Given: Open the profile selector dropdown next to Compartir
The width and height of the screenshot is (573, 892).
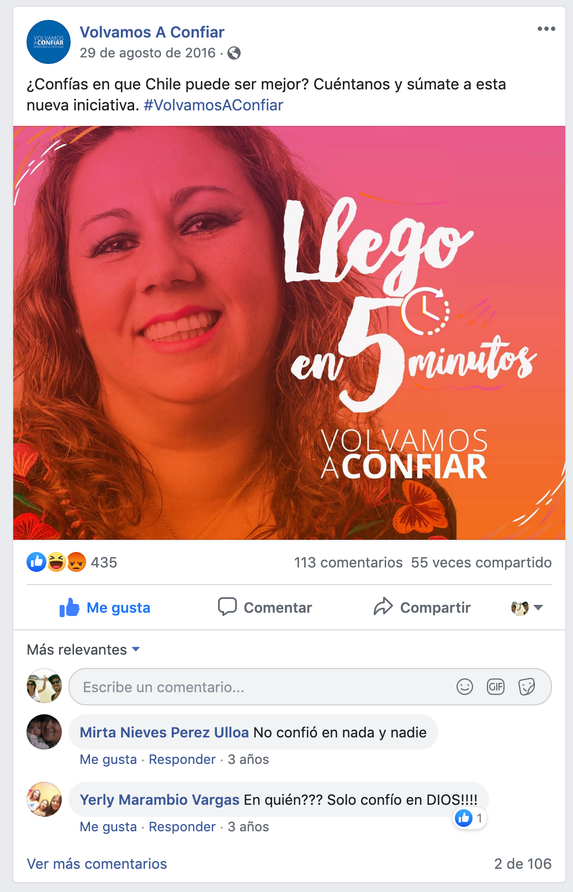Looking at the screenshot, I should coord(527,608).
